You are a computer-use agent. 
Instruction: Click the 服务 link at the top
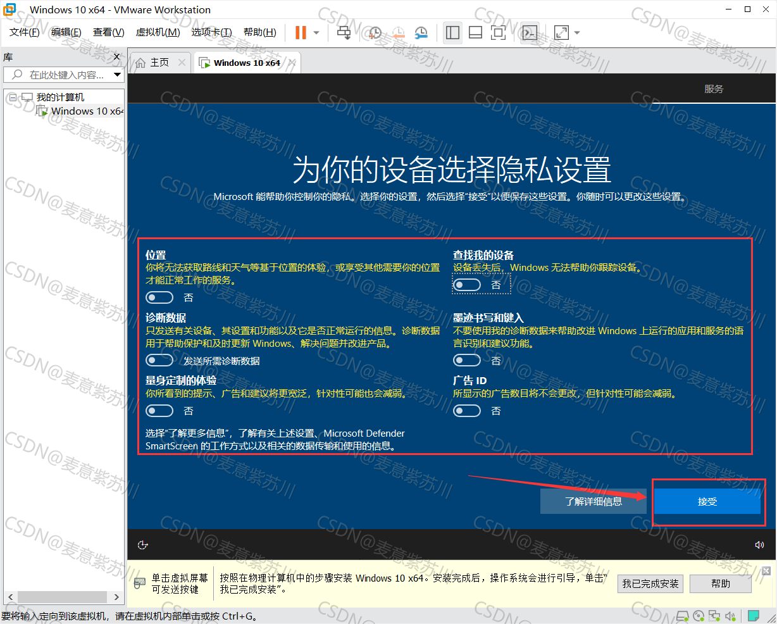(714, 89)
